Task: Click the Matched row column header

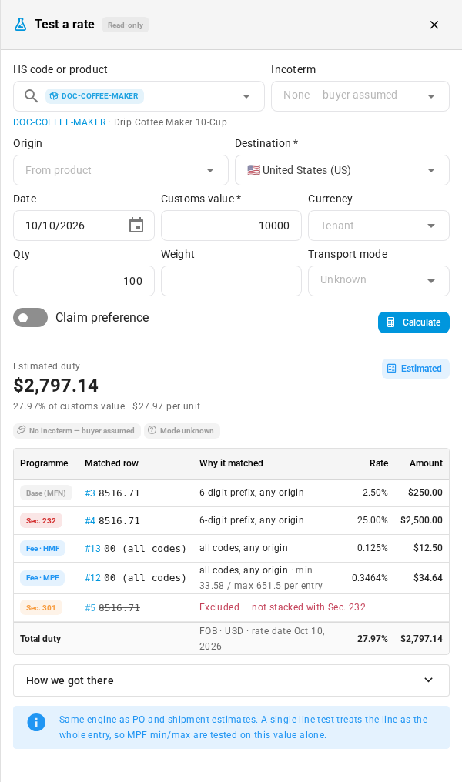Action: coord(111,463)
